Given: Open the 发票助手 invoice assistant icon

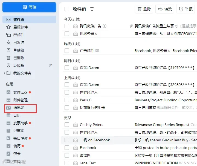Looking at the screenshot, I should click(x=8, y=123).
